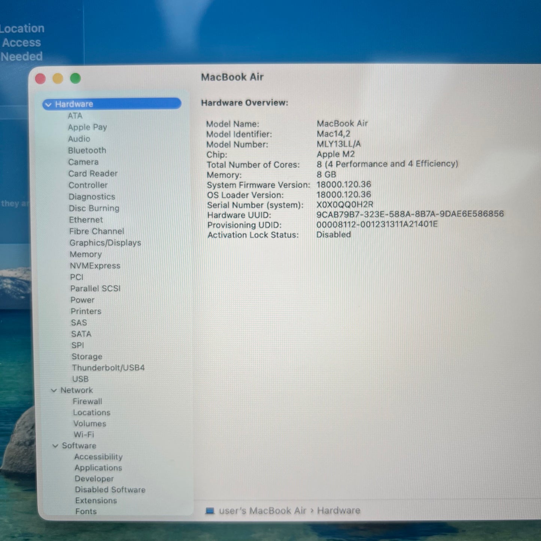Click the 8 GB memory value
This screenshot has width=541, height=541.
click(326, 174)
